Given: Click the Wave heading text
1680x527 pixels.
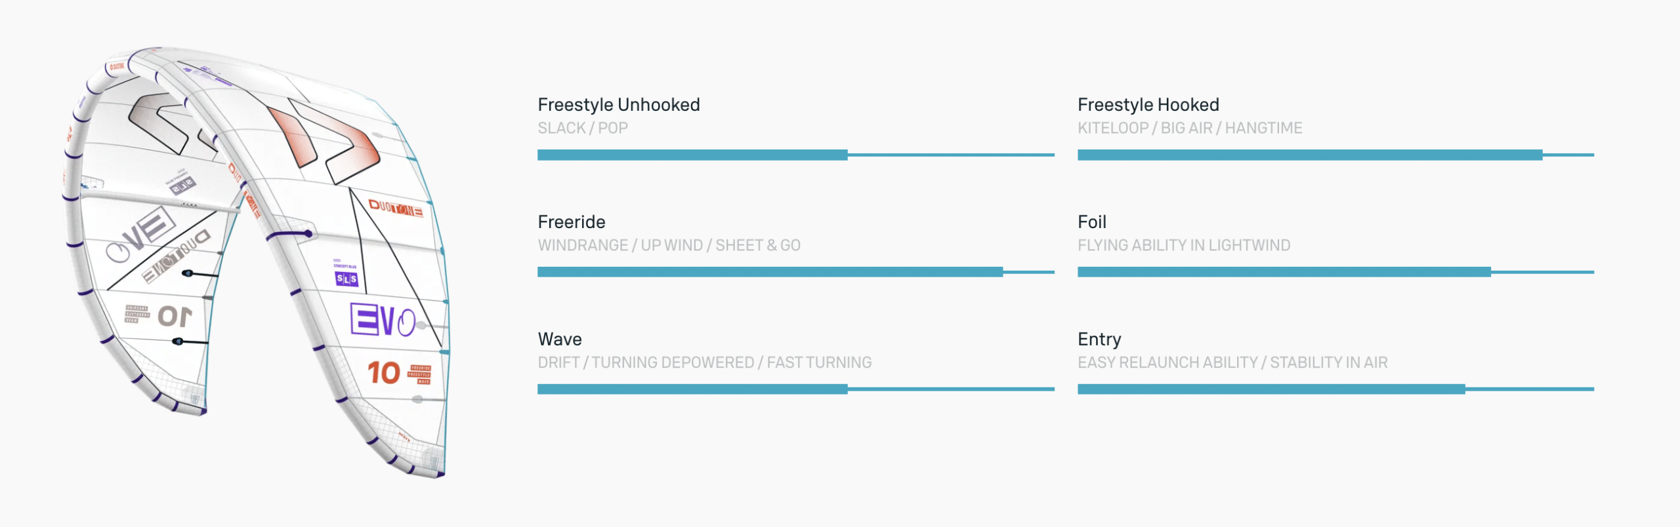Looking at the screenshot, I should [559, 340].
